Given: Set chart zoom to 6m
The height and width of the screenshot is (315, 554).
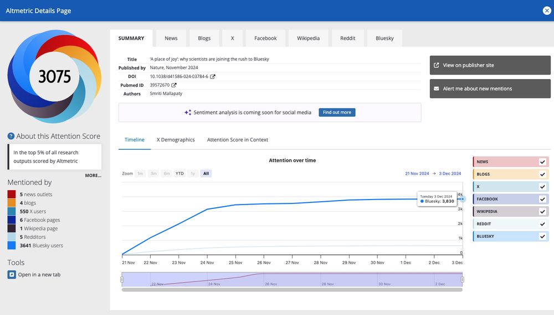Looking at the screenshot, I should pyautogui.click(x=166, y=174).
